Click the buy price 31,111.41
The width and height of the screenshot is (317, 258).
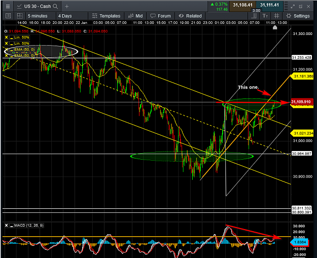click(x=269, y=5)
